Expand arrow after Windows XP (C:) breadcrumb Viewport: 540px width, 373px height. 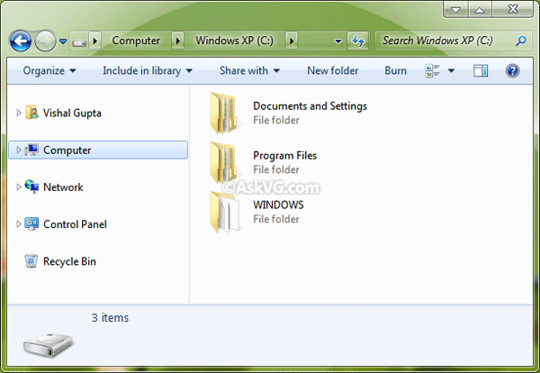click(292, 41)
